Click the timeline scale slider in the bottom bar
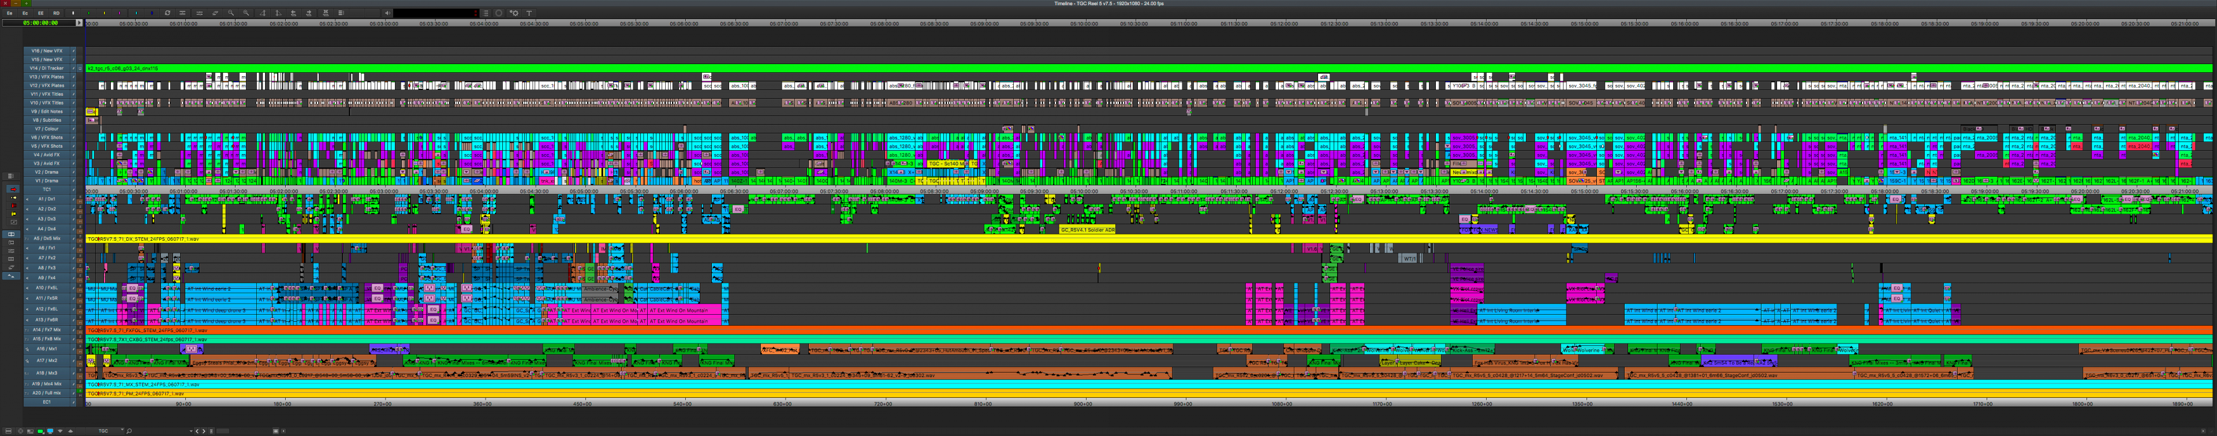 click(x=223, y=431)
